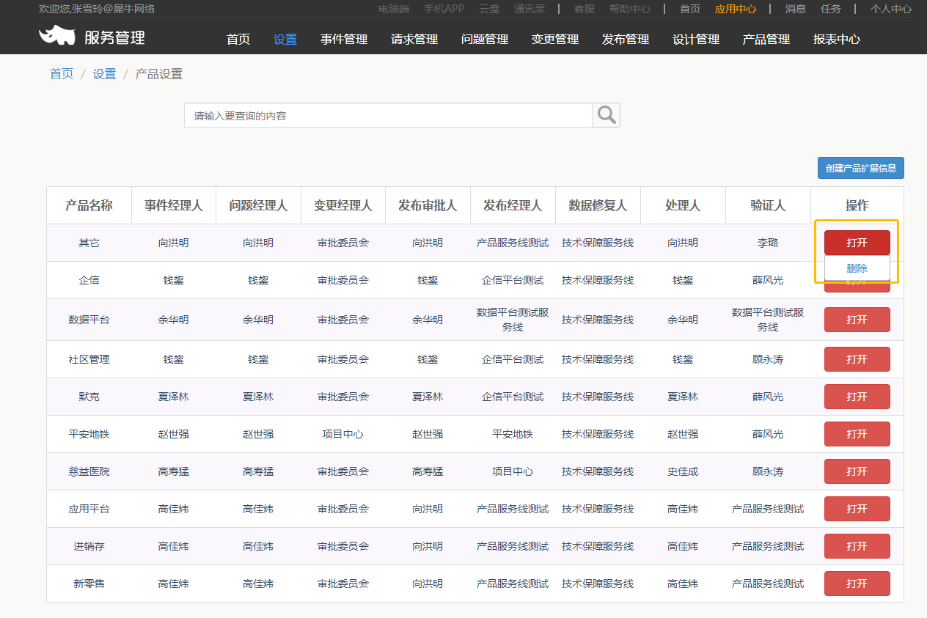Click 发布审批人 column header

click(428, 205)
